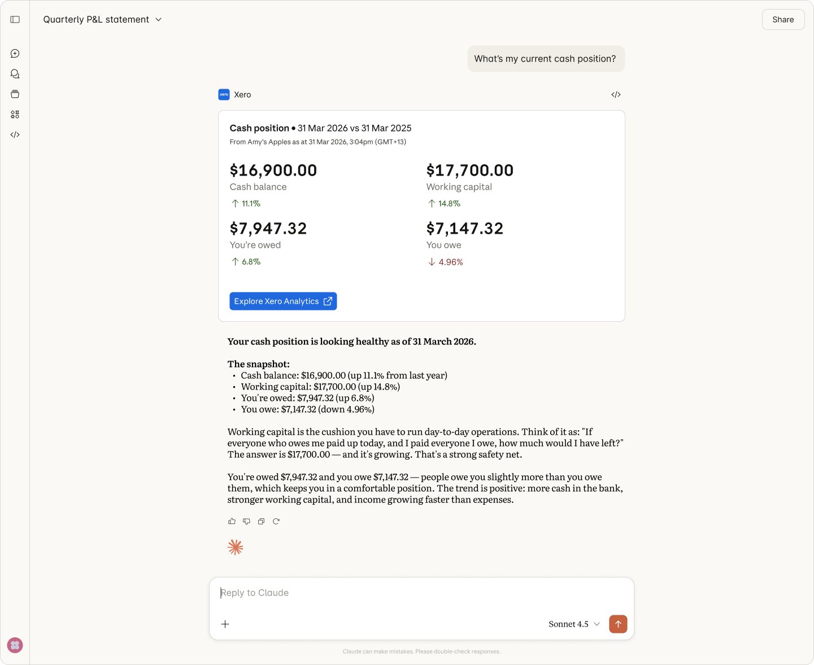Screen dimensions: 814x665
Task: Click the Xero logo above the widget
Action: click(224, 95)
